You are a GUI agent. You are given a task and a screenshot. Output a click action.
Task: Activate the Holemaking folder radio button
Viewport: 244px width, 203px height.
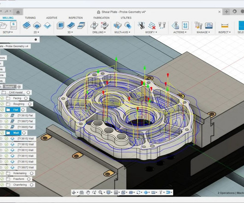click(x=32, y=173)
